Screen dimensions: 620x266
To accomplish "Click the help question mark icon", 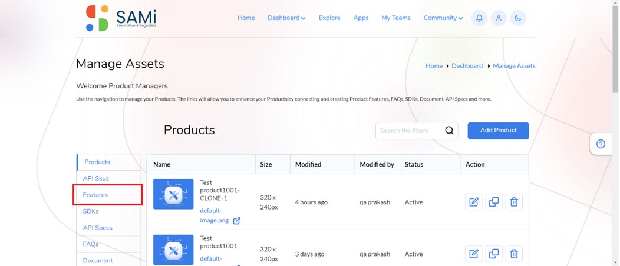I will click(601, 144).
